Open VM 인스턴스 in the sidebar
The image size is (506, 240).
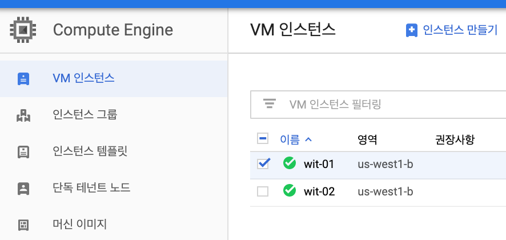tap(114, 78)
